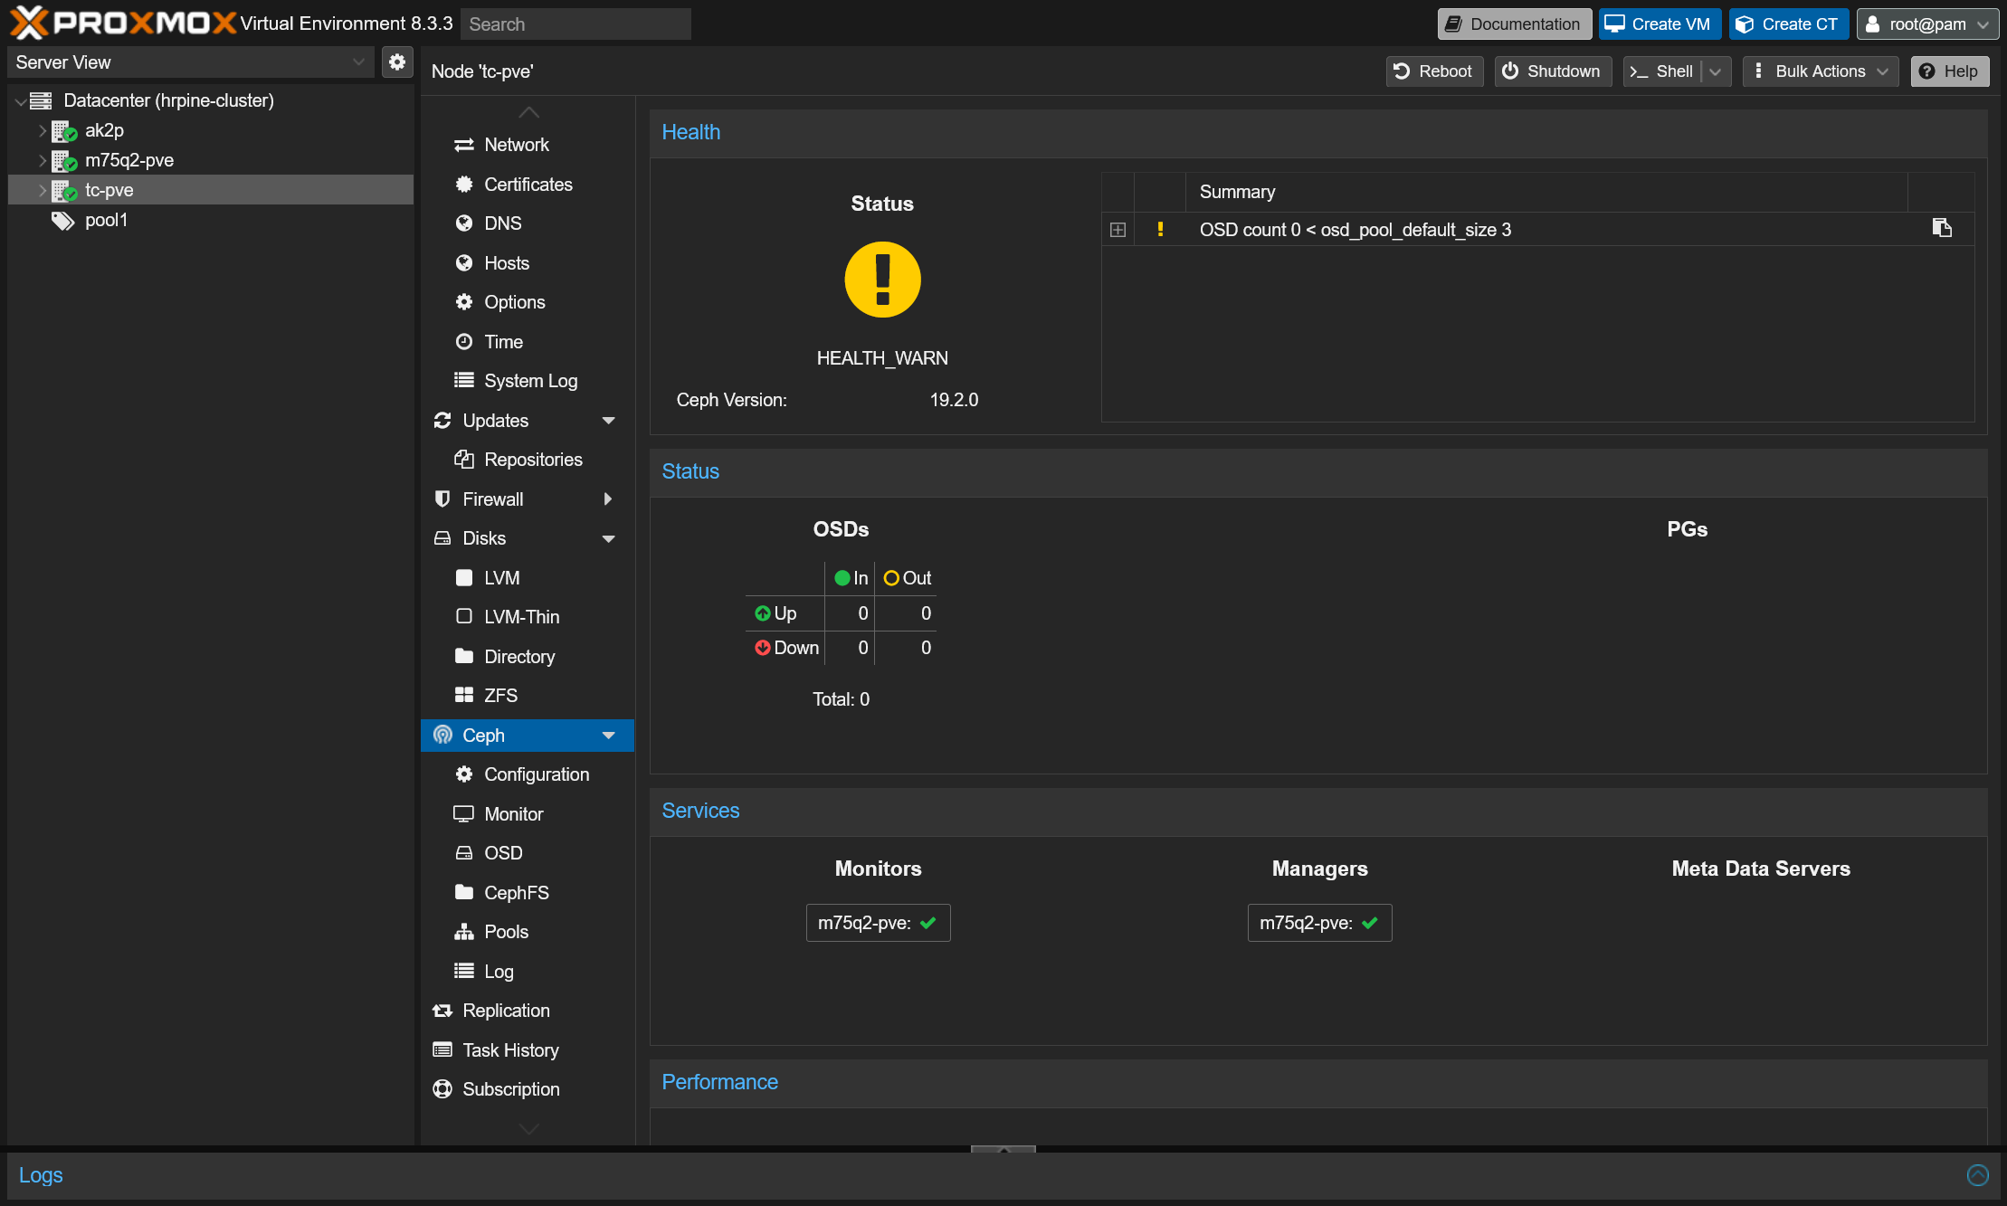Viewport: 2007px width, 1206px height.
Task: Open the Bulk Actions menu
Action: [x=1820, y=71]
